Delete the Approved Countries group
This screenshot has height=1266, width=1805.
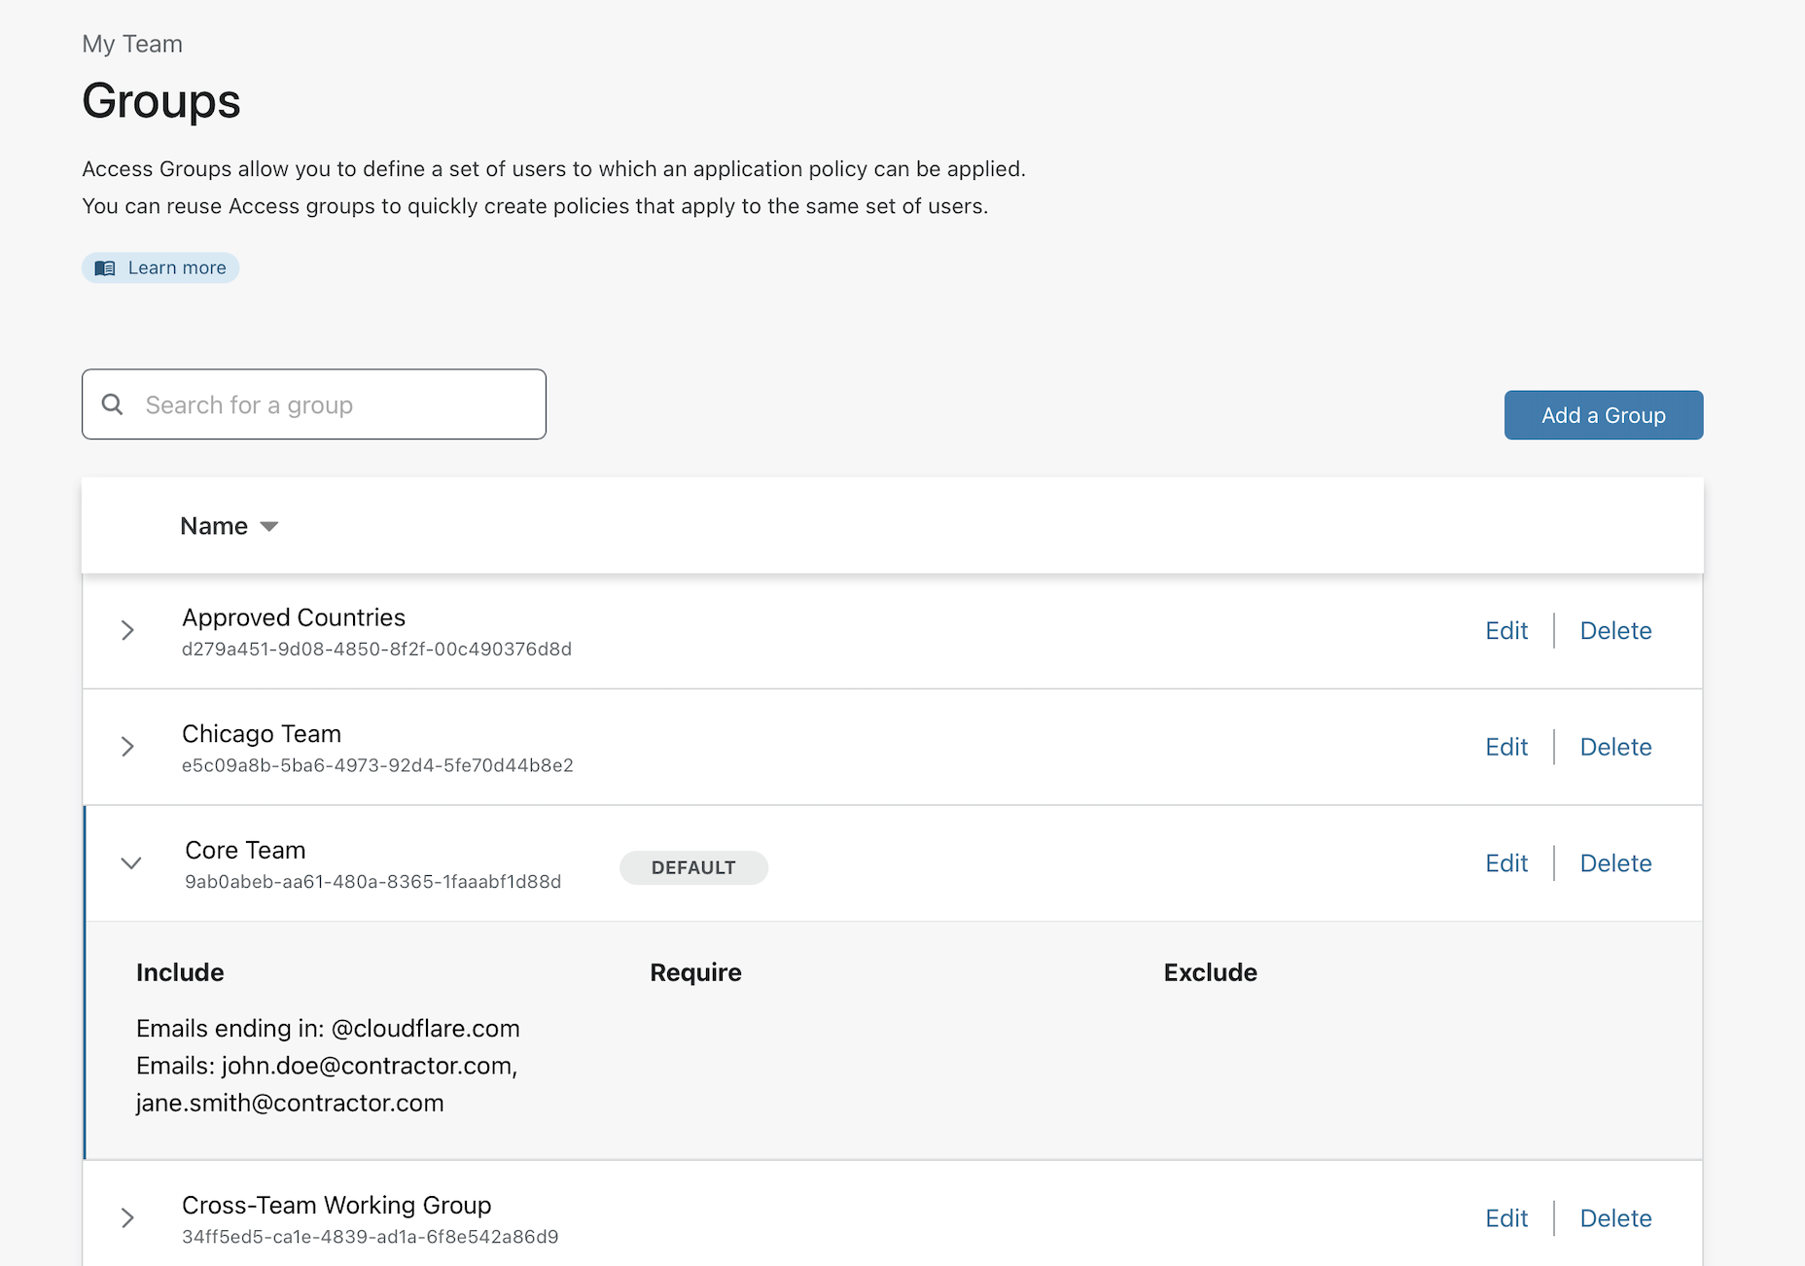[x=1615, y=631]
